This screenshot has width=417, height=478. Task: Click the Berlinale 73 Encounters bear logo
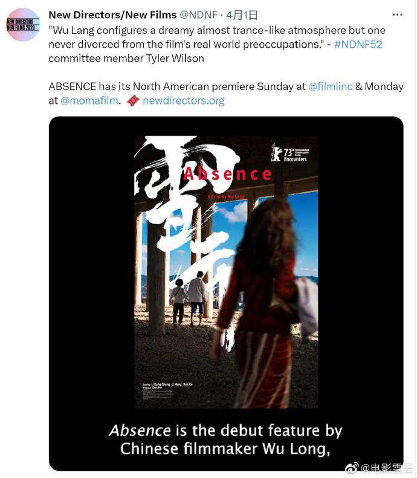pos(290,152)
